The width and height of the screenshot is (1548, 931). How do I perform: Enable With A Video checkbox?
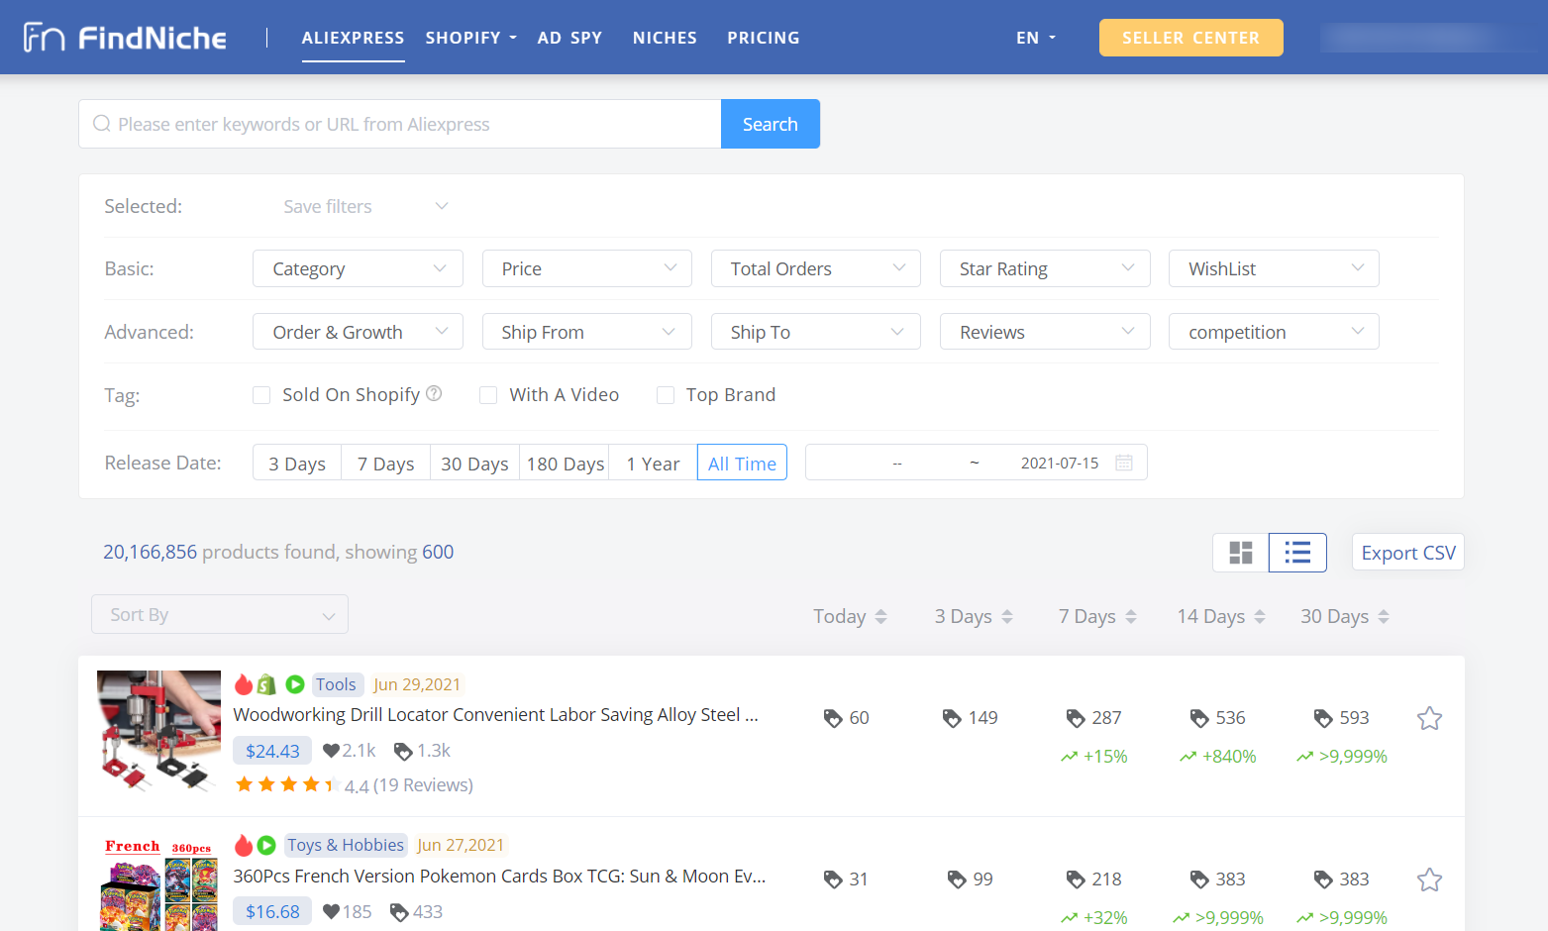pyautogui.click(x=488, y=395)
